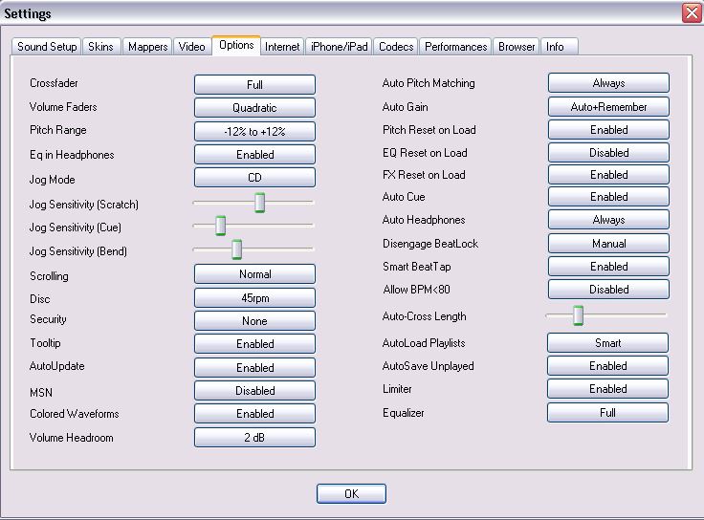The image size is (704, 520).
Task: Change the Disc speed from 45rpm
Action: [254, 298]
